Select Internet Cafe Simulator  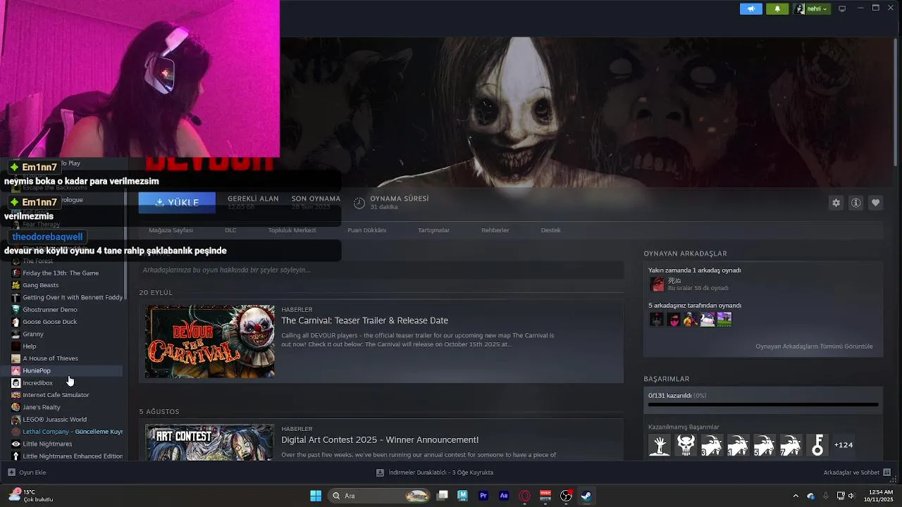(x=56, y=395)
